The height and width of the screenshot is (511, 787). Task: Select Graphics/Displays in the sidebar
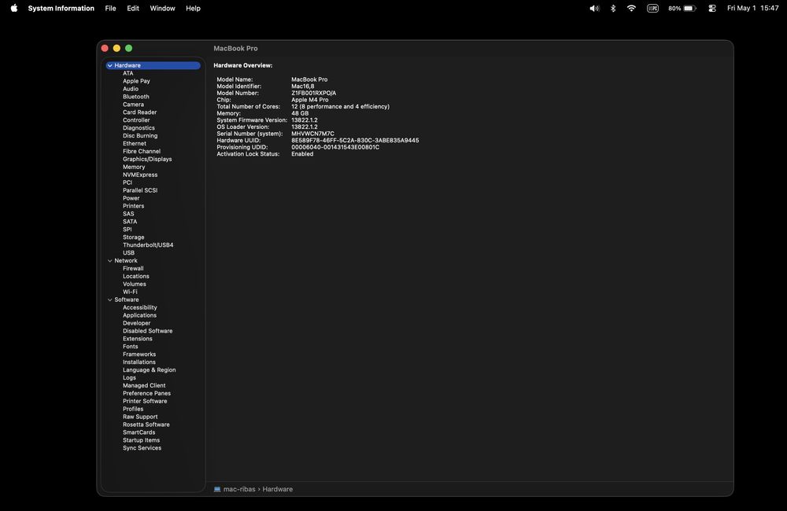147,159
